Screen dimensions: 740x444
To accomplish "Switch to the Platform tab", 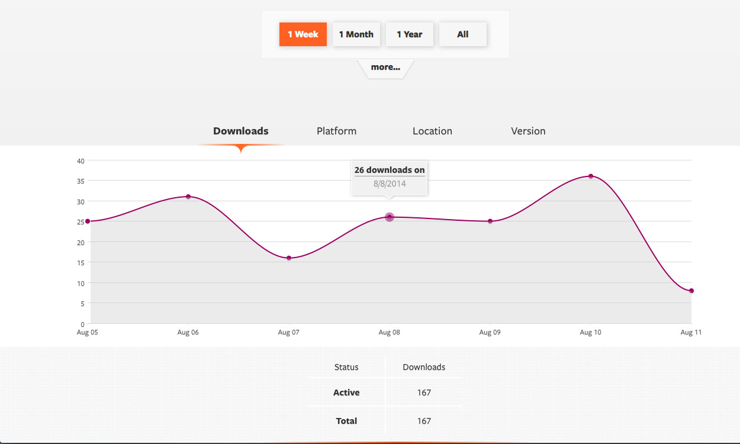I will pyautogui.click(x=336, y=131).
